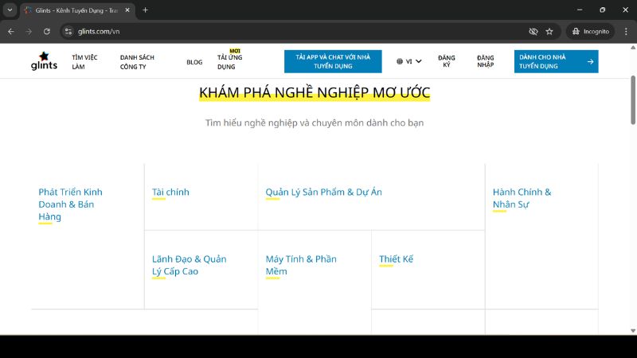Close the Glints browser tab
637x358 pixels.
(127, 10)
